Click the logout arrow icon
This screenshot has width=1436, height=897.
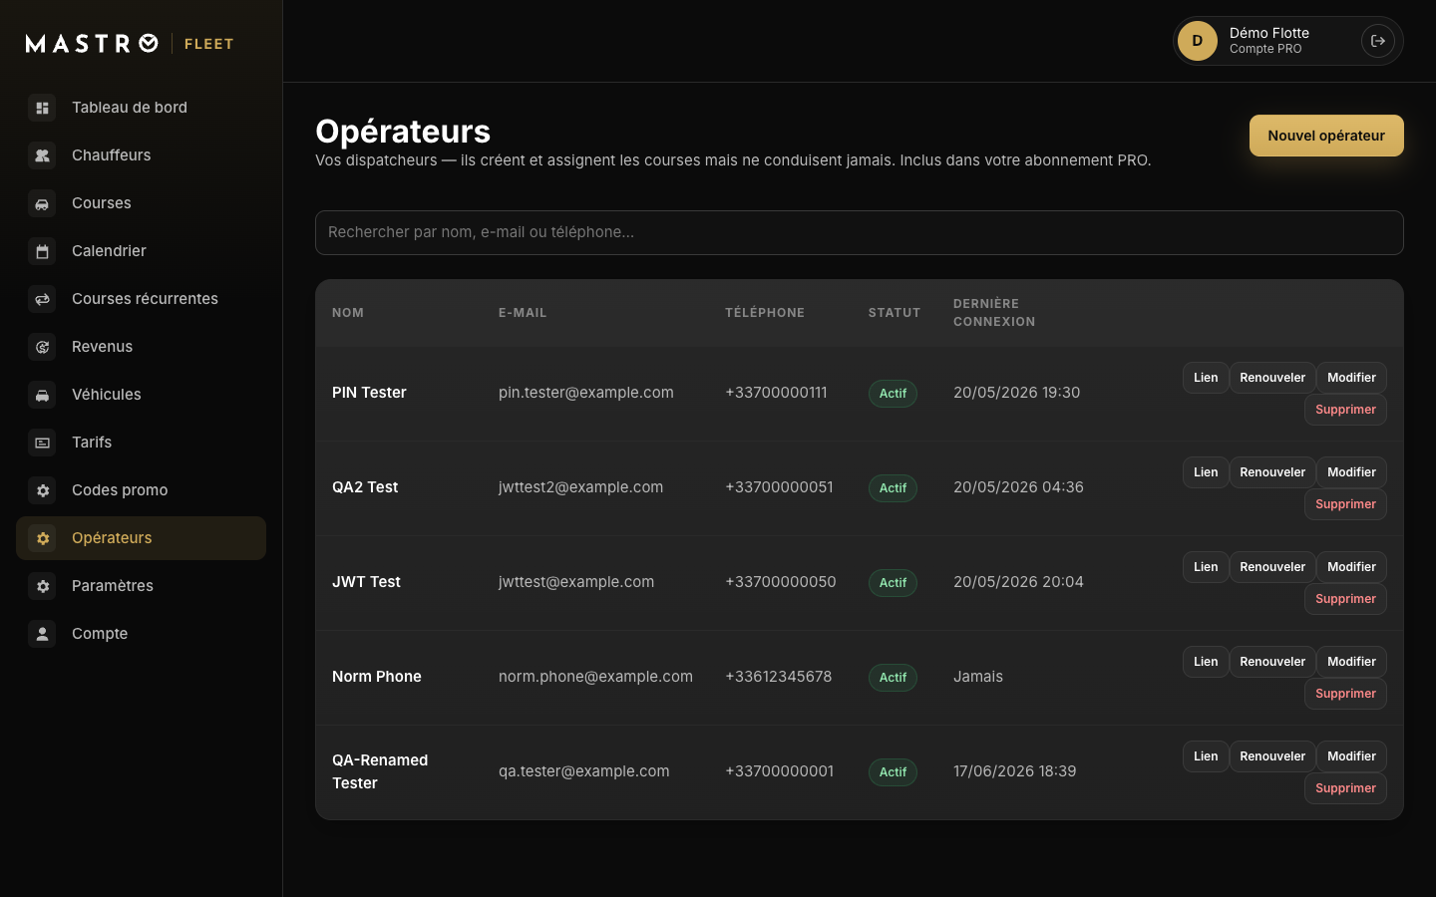(x=1378, y=41)
